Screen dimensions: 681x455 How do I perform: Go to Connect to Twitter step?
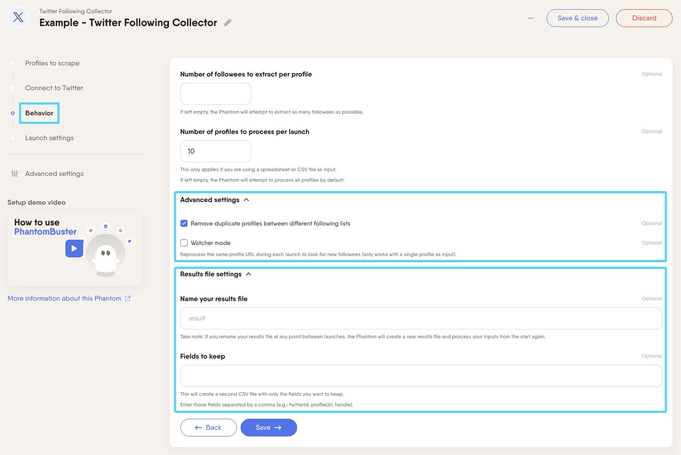[x=54, y=88]
